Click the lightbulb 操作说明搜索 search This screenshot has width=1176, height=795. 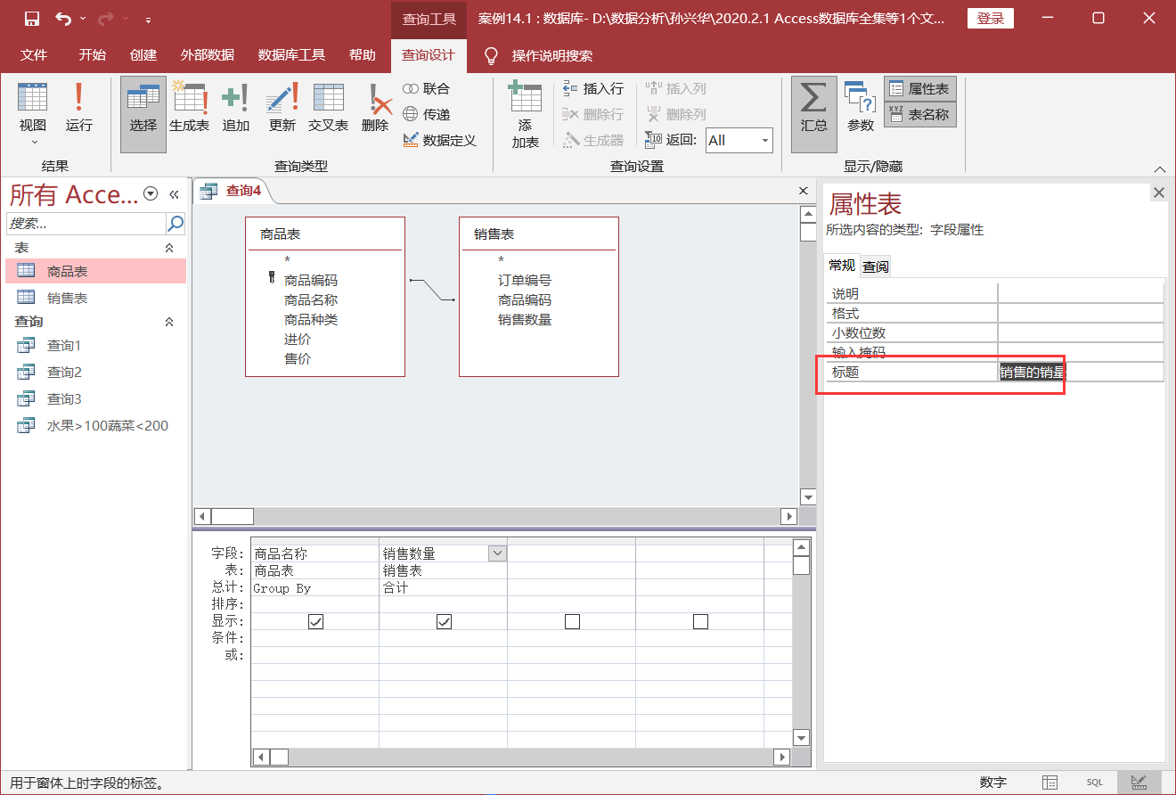[540, 55]
